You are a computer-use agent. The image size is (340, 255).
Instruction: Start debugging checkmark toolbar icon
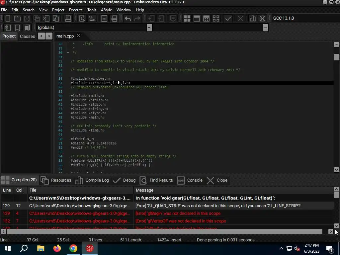[x=228, y=19]
